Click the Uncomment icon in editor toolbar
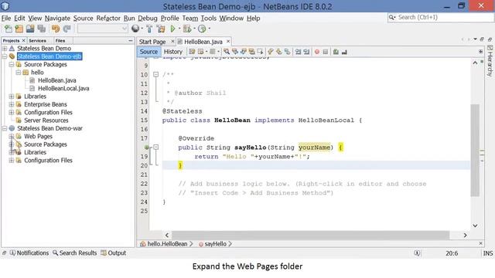Image resolution: width=495 pixels, height=278 pixels. tap(344, 52)
